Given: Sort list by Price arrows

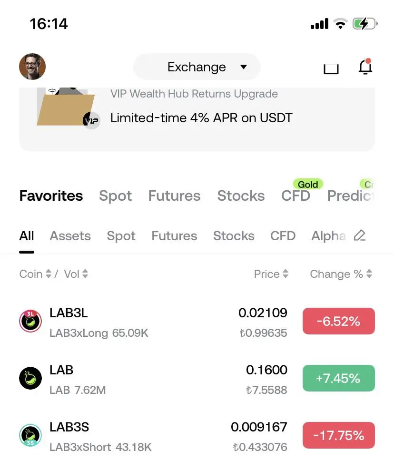Looking at the screenshot, I should (x=286, y=274).
